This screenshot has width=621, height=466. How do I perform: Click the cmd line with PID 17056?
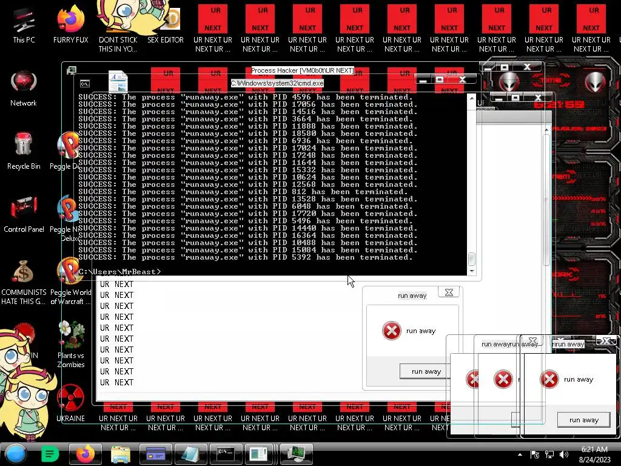(x=248, y=104)
